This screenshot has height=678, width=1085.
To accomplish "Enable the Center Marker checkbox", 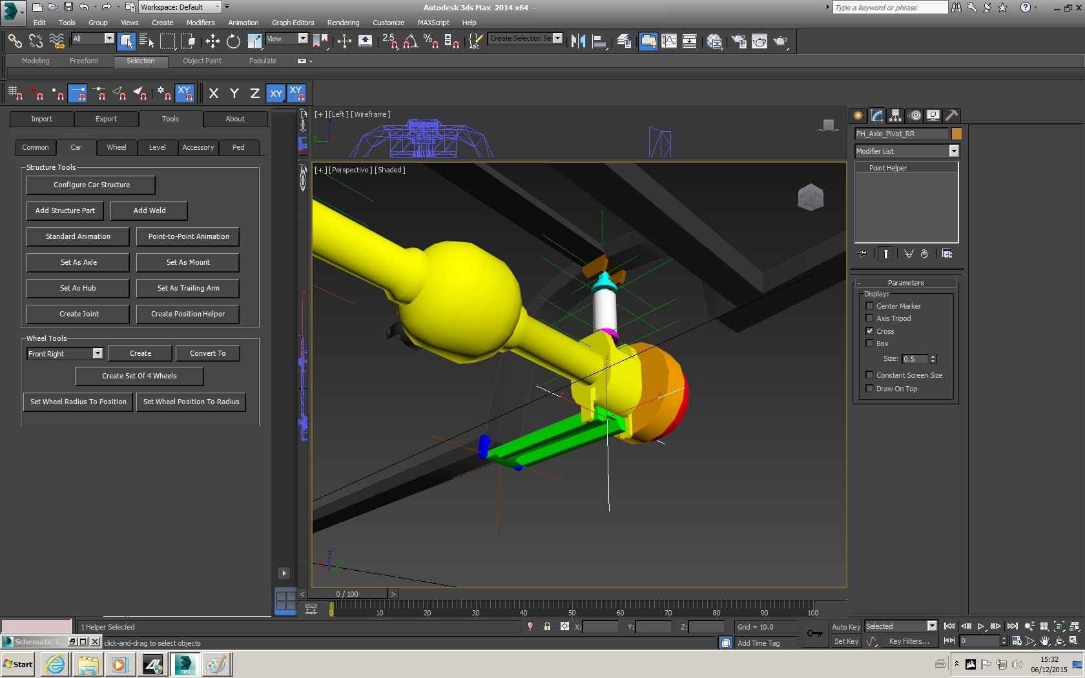I will 869,306.
